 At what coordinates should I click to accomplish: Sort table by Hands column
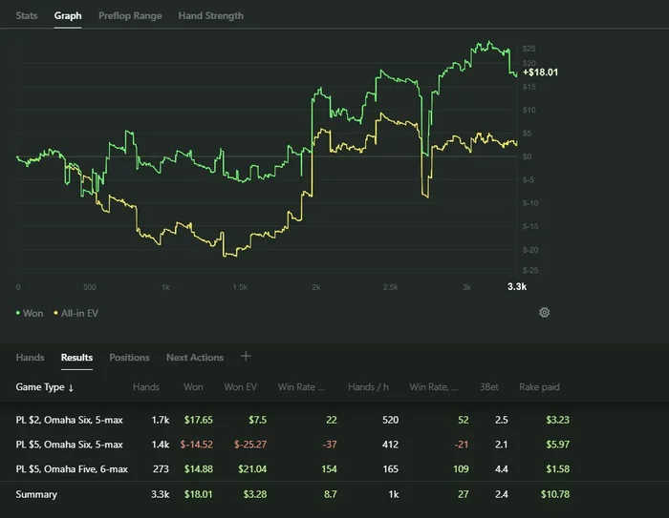point(146,386)
